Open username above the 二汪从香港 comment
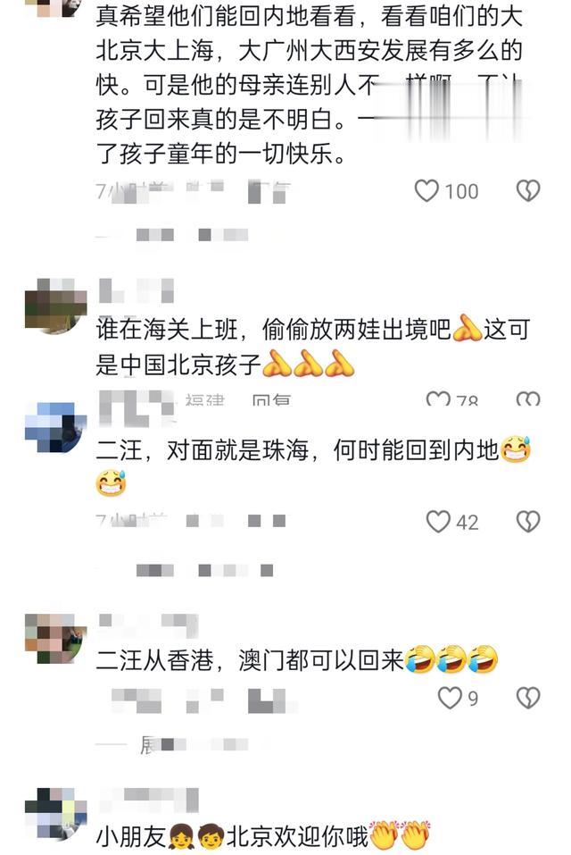The image size is (571, 855). pyautogui.click(x=148, y=624)
